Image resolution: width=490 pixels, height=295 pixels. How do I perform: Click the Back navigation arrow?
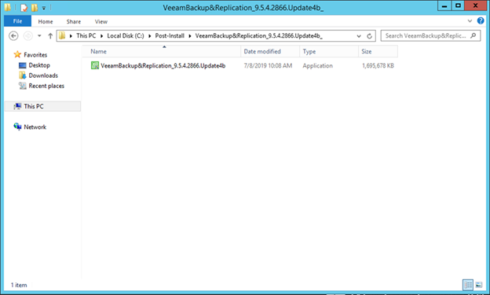(x=13, y=36)
